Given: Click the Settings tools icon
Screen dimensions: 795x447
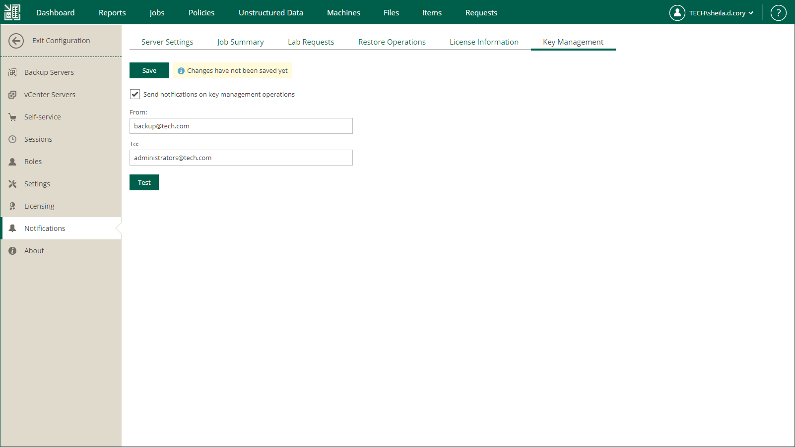Looking at the screenshot, I should (12, 184).
